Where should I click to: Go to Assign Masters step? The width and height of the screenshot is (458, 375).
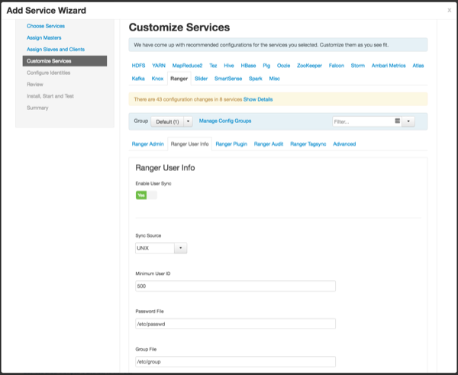45,37
